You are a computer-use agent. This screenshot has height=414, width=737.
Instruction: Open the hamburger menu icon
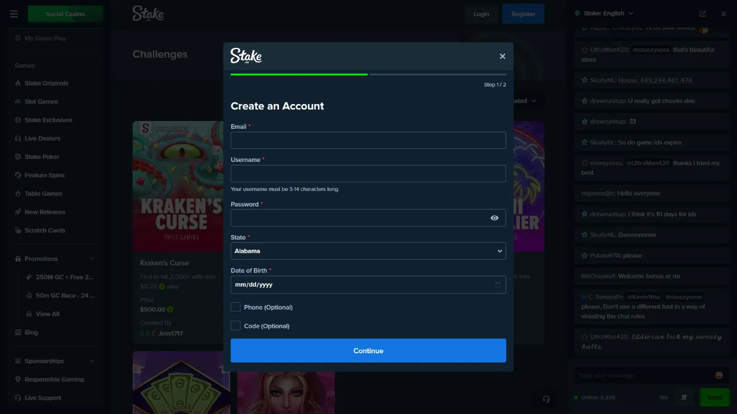click(14, 14)
